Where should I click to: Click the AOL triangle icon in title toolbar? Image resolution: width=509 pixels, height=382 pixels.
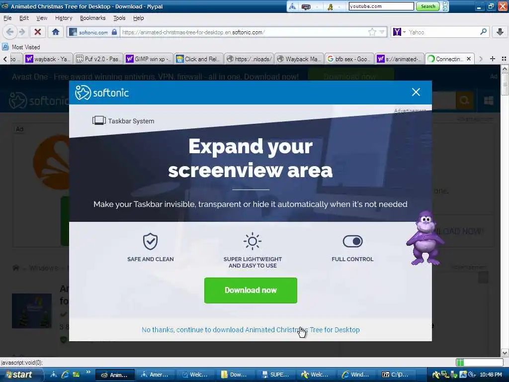click(292, 6)
